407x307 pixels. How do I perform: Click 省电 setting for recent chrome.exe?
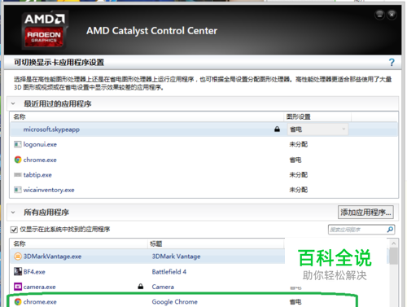(x=295, y=160)
